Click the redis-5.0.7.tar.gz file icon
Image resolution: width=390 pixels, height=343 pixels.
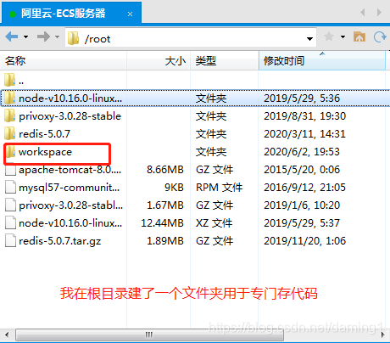pyautogui.click(x=10, y=241)
